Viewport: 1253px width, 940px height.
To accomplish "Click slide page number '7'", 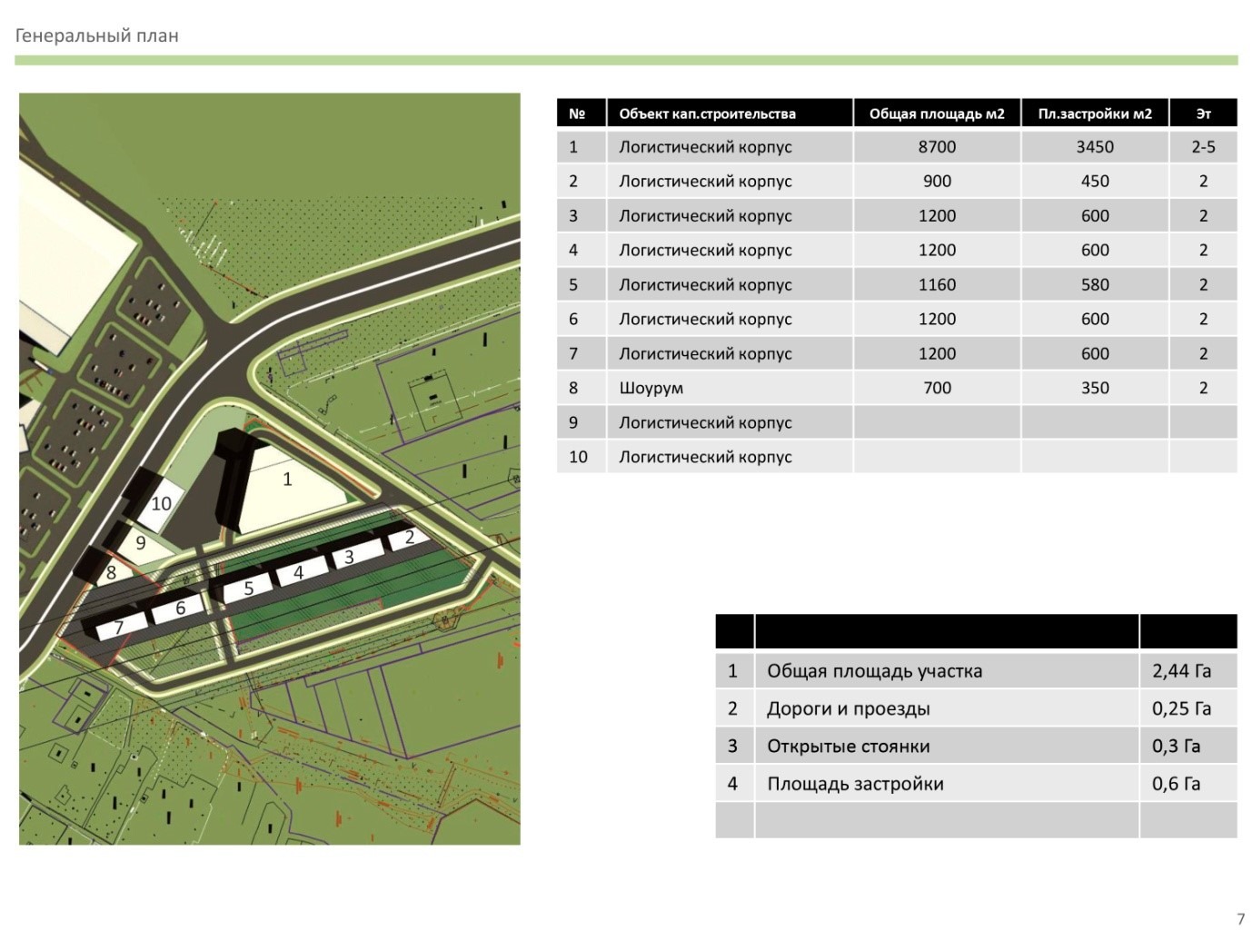I will point(1240,919).
